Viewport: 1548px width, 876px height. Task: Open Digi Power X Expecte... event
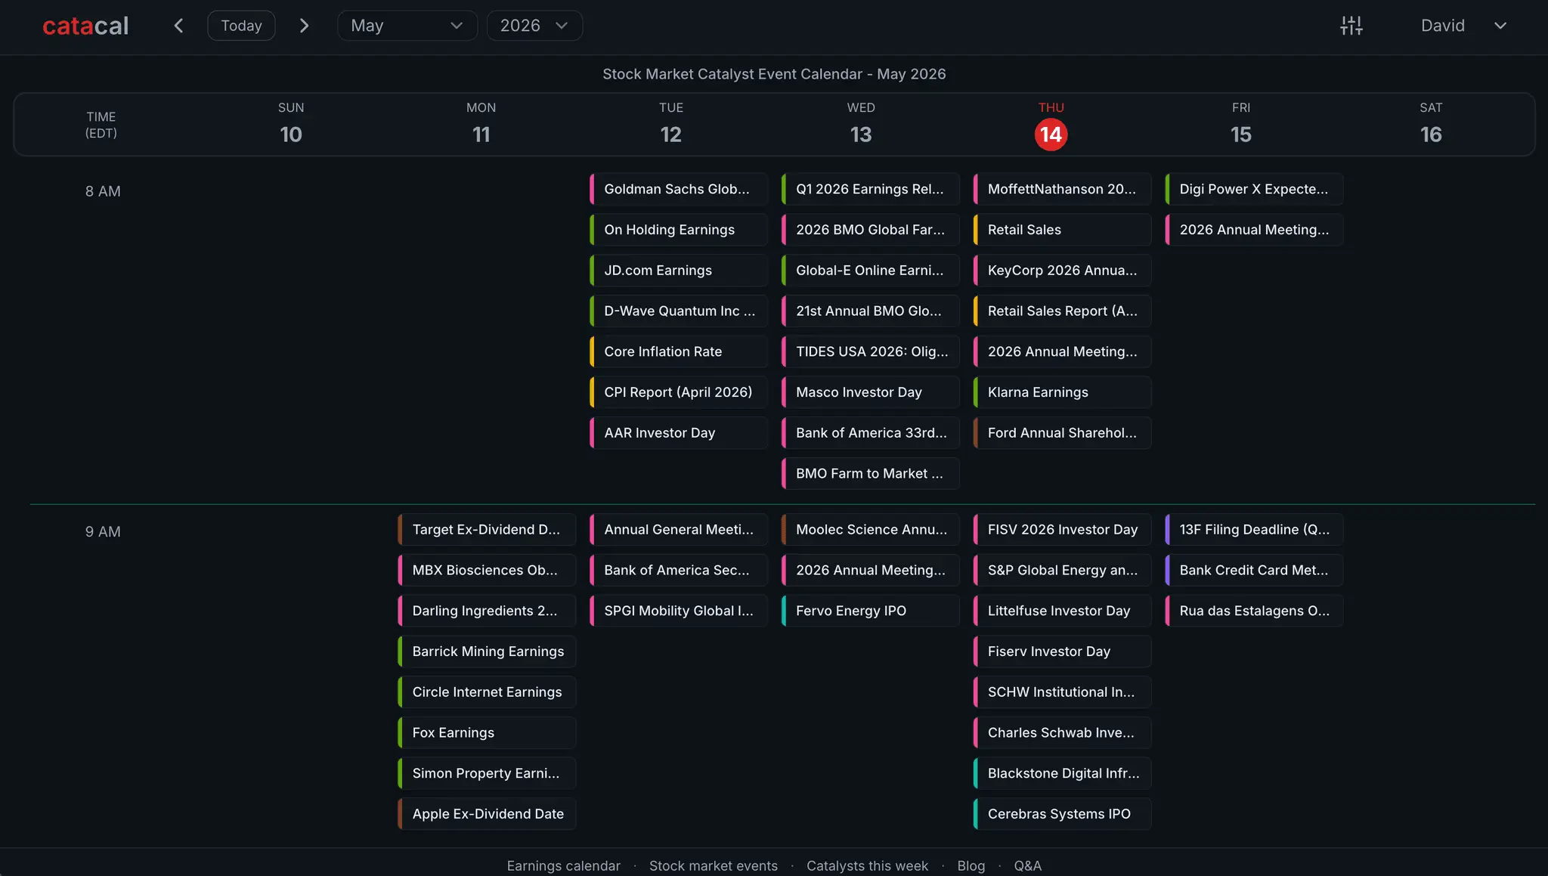point(1255,189)
